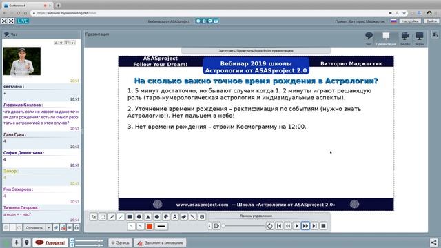Viewport: 441px width, 248px height.
Task: Activate the text 'A' tool
Action: click(x=175, y=217)
